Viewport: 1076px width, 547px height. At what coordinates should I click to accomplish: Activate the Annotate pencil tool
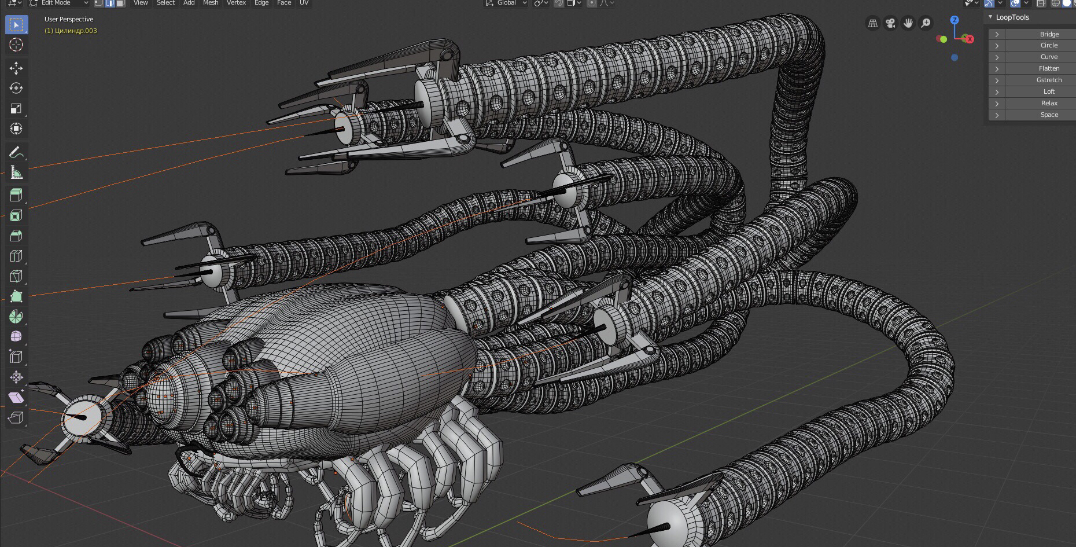(16, 152)
